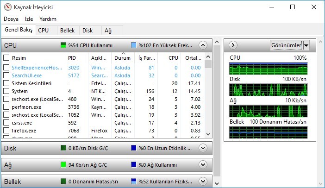Click the Bellek memory graph
This screenshot has width=325, height=188.
click(x=268, y=132)
